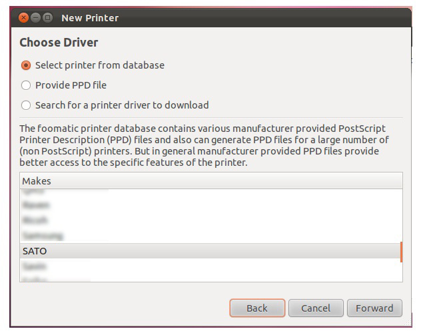The image size is (437, 331).
Task: Enable the Provide PPD file option
Action: pyautogui.click(x=26, y=85)
